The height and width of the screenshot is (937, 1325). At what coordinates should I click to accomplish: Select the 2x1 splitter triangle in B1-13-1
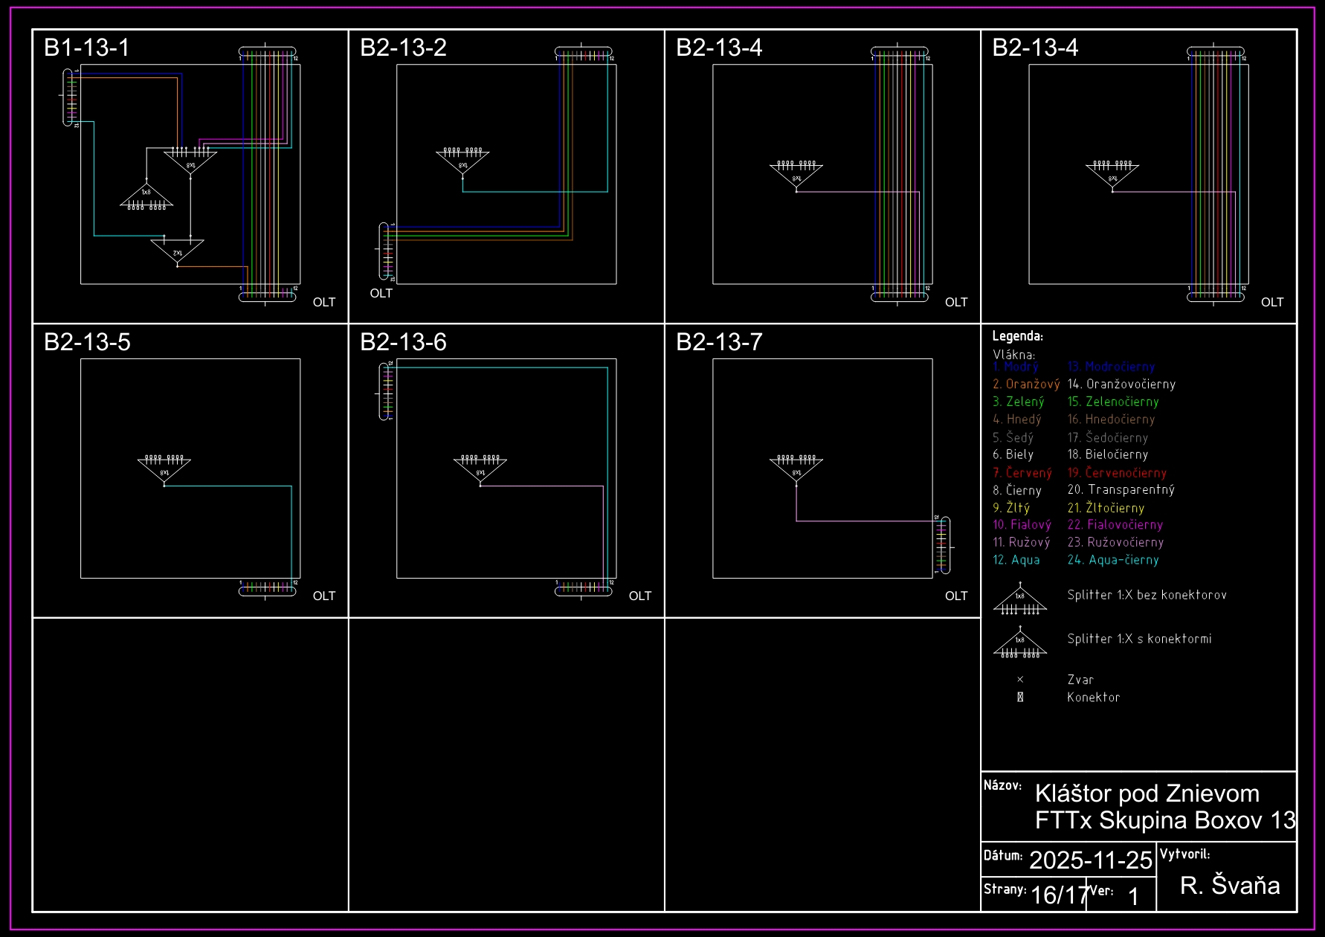tap(177, 251)
